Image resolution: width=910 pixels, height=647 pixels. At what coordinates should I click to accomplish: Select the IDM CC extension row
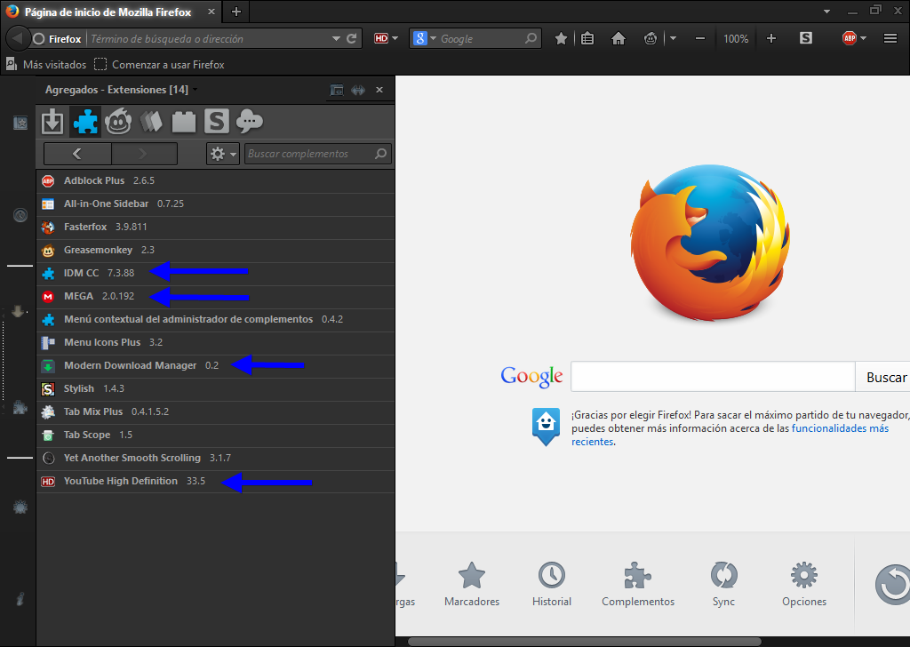(x=215, y=274)
